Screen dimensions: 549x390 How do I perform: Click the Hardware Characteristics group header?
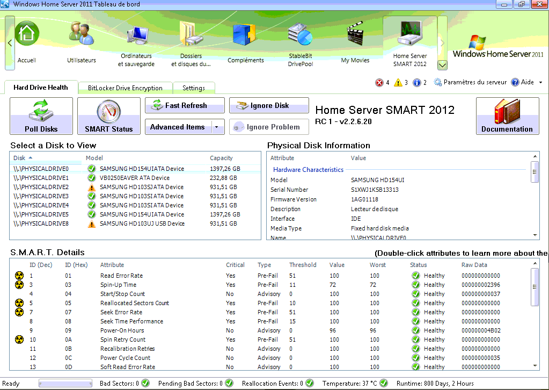point(308,170)
